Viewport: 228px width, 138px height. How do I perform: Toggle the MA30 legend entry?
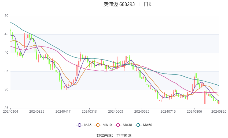[123, 125]
